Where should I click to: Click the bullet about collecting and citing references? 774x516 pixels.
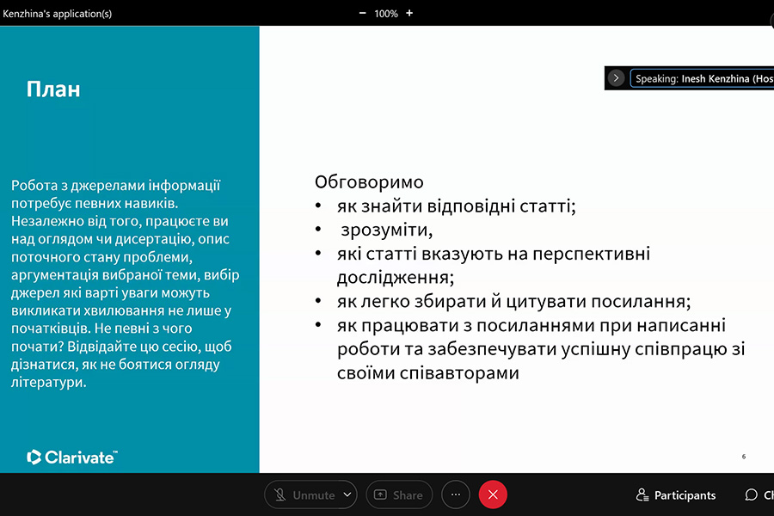click(514, 302)
